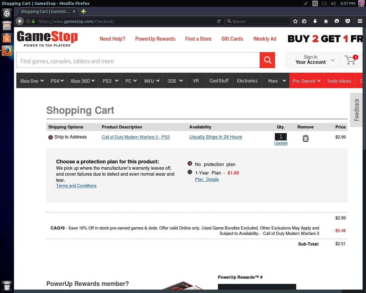366x293 pixels.
Task: Click the quantity box showing 1
Action: click(x=281, y=137)
